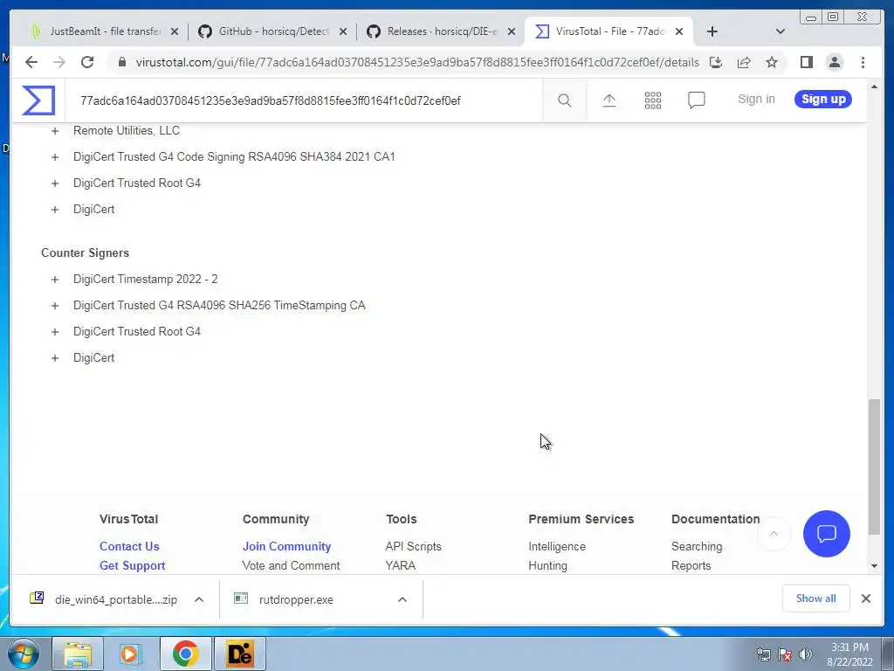Toggle the Chrome side panel icon
This screenshot has width=894, height=671.
pyautogui.click(x=806, y=62)
